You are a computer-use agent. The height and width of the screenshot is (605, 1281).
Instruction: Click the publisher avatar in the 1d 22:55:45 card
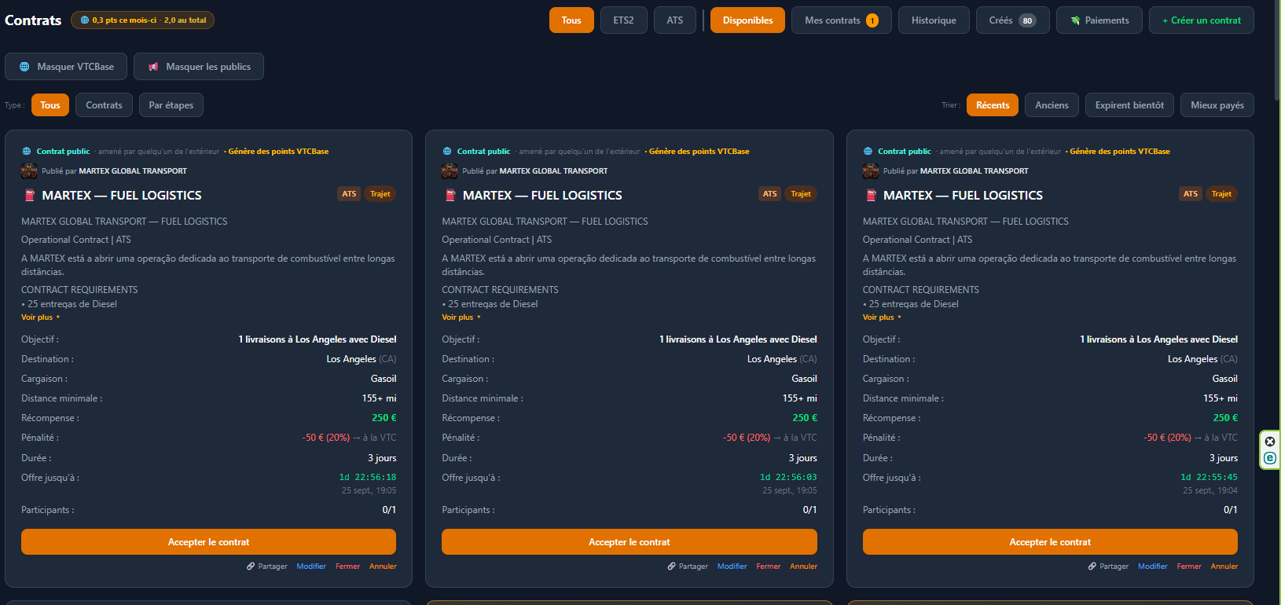point(871,170)
